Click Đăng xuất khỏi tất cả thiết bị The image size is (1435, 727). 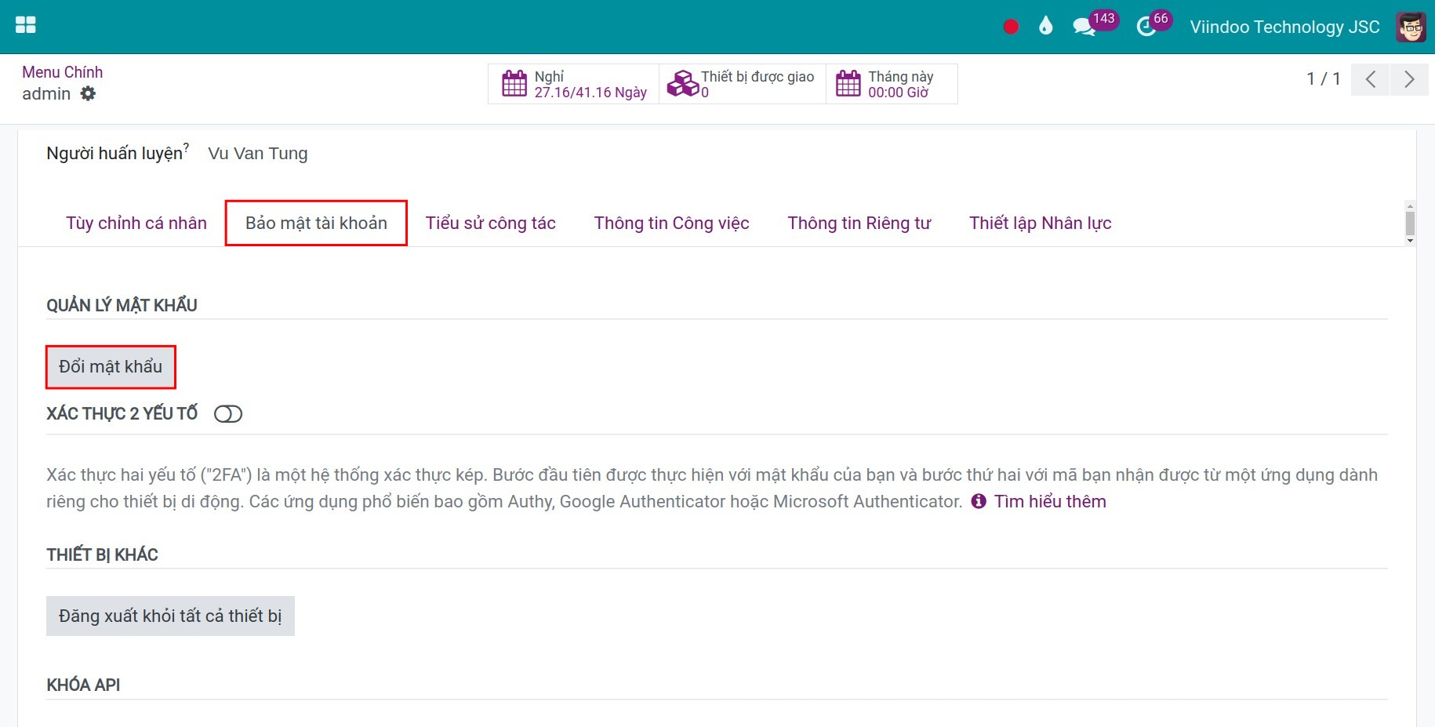tap(170, 616)
